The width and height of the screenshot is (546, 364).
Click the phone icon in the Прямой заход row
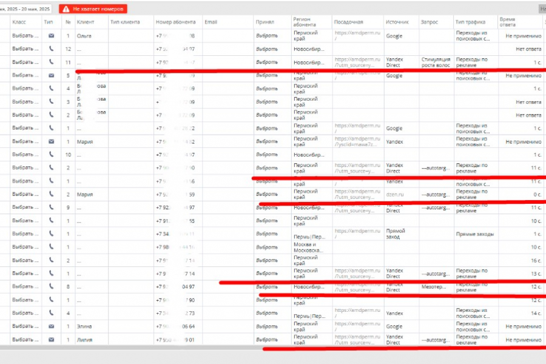[x=51, y=234]
